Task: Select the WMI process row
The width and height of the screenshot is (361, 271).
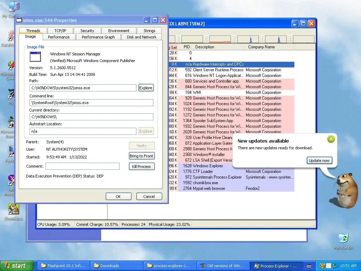Action: pos(231,92)
